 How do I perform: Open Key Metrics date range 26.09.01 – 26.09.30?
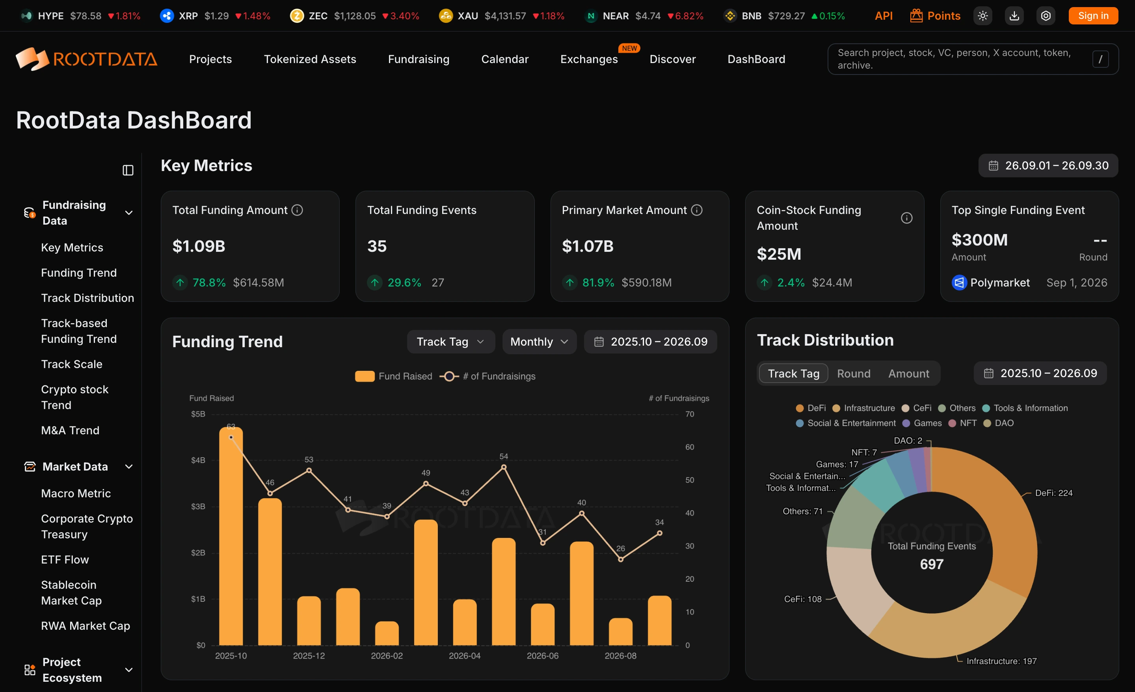[x=1048, y=166]
